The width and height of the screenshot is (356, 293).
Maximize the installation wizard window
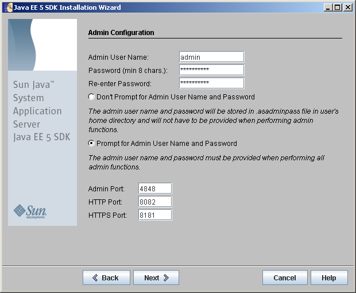click(x=338, y=7)
